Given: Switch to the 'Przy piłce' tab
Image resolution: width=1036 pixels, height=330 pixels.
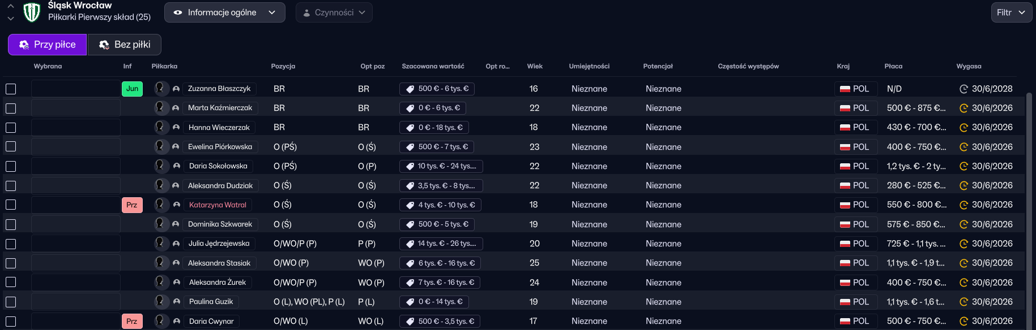Looking at the screenshot, I should (x=48, y=45).
